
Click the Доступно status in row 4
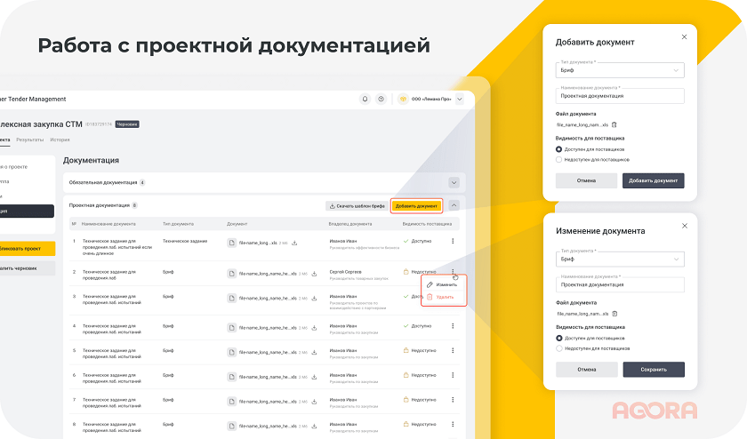click(x=417, y=326)
